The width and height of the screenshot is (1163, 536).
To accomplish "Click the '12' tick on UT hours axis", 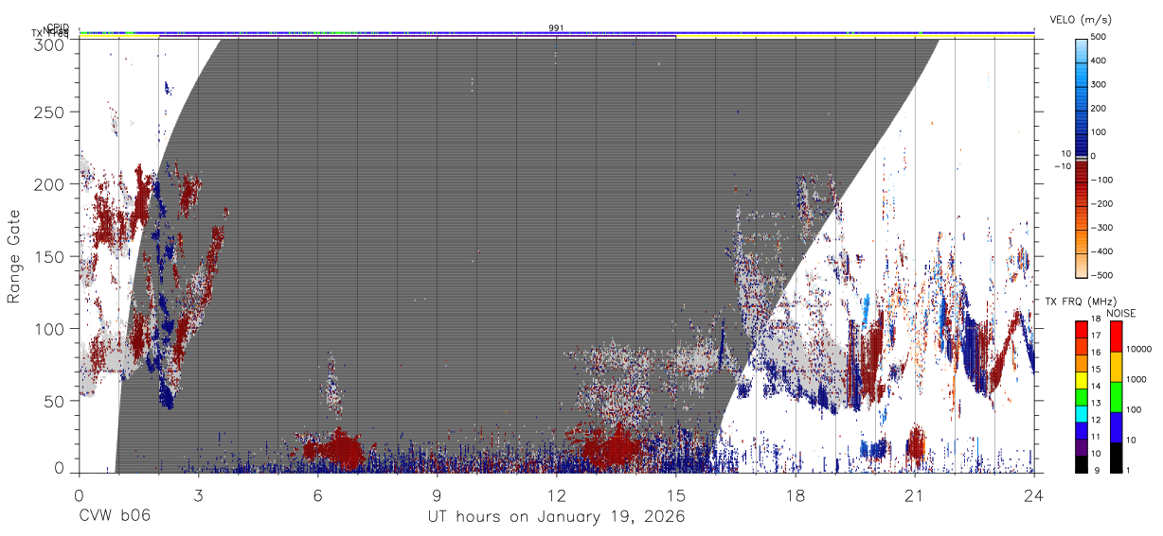I will [x=556, y=494].
